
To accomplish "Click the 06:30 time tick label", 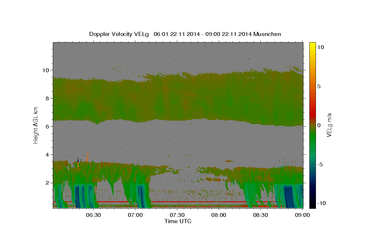I will click(x=93, y=215).
